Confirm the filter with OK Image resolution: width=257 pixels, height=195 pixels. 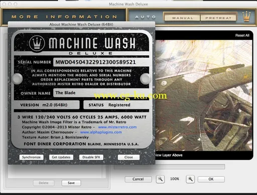click(x=211, y=179)
